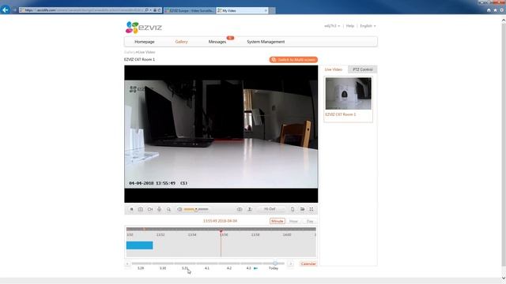Click the EZVIZ logo
The height and width of the screenshot is (284, 506).
point(144,28)
